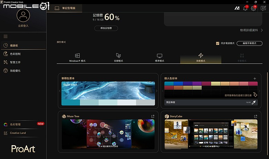This screenshot has height=159, width=269.
Task: Click 釋放記憶體 free memory button
Action: point(106,28)
